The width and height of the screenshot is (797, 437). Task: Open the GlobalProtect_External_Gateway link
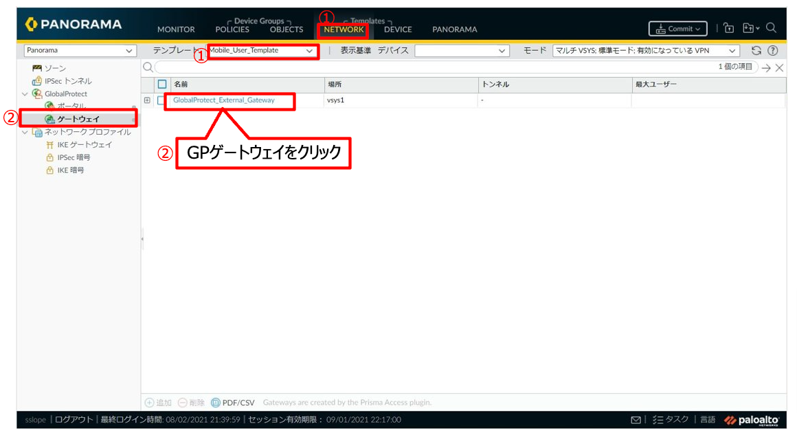[224, 100]
